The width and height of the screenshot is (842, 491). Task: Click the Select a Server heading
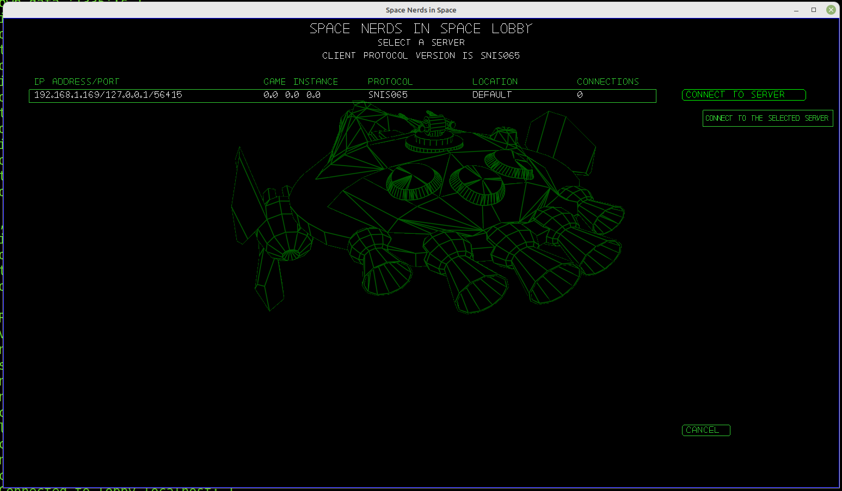pos(421,42)
